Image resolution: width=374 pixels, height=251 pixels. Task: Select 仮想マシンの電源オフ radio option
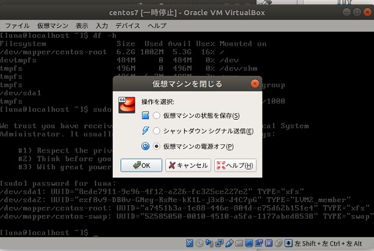click(x=157, y=147)
